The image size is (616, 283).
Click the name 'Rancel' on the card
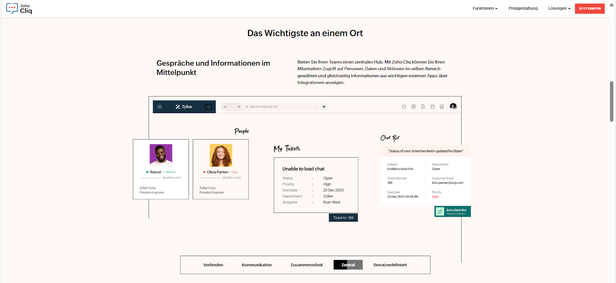tap(156, 172)
